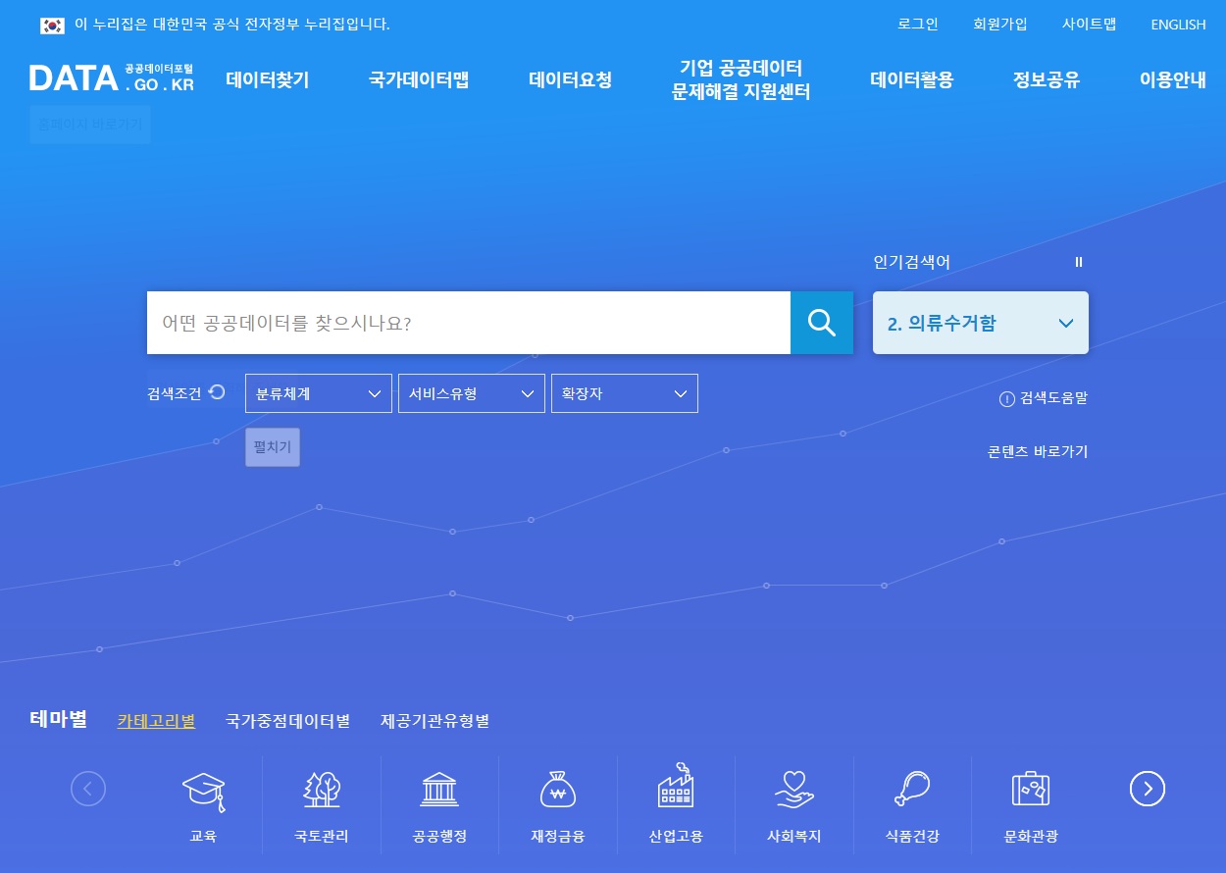Click the category carousel right arrow
Screen dimensions: 1226x873
(1147, 788)
